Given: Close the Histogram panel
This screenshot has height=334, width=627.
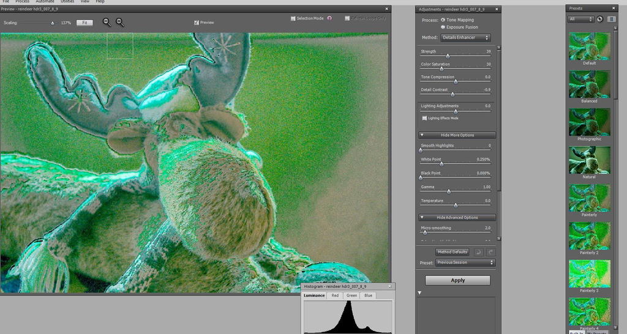Looking at the screenshot, I should pos(391,286).
